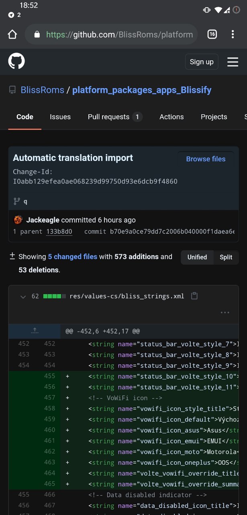Click the 62 changed lines count
This screenshot has height=515, width=247.
click(35, 296)
